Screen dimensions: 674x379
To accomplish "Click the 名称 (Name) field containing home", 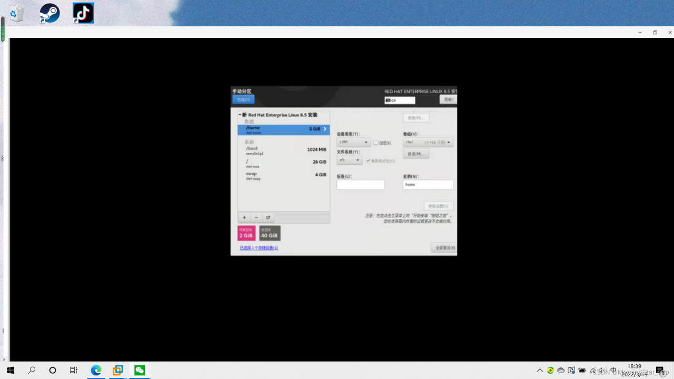I will [428, 185].
